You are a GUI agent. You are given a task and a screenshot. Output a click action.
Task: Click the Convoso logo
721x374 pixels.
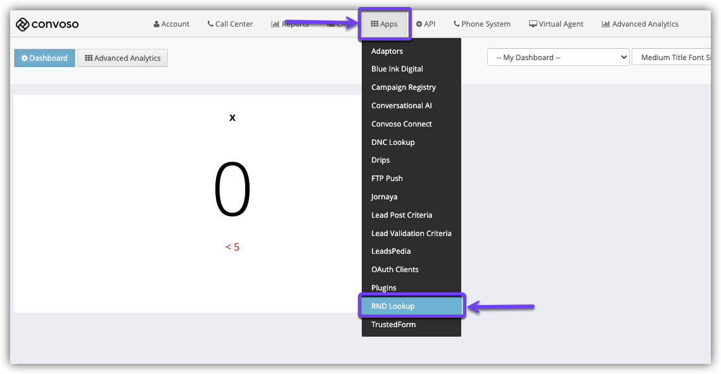click(48, 24)
